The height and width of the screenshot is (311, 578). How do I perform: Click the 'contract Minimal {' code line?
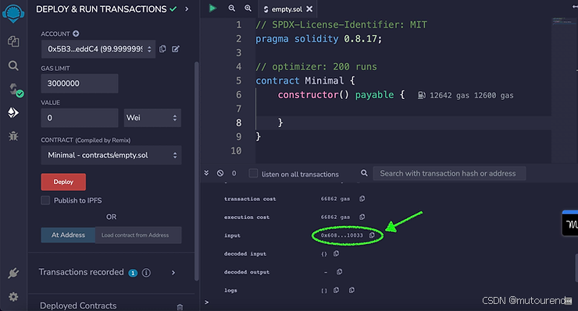tap(305, 80)
